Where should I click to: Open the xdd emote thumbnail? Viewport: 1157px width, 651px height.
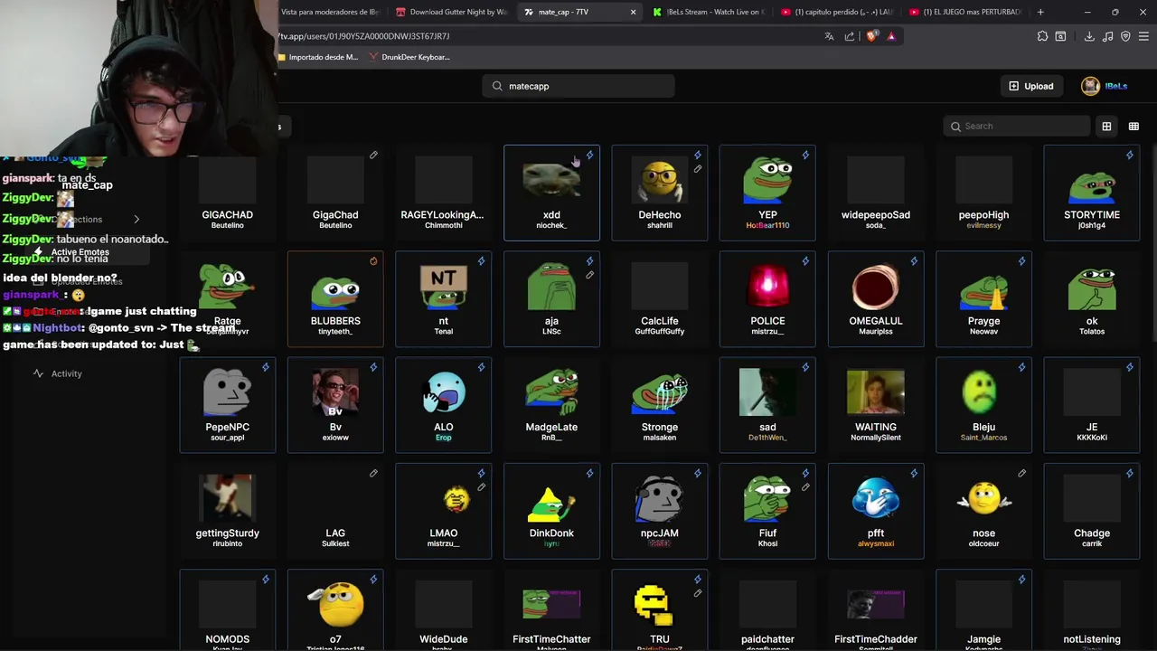point(551,182)
